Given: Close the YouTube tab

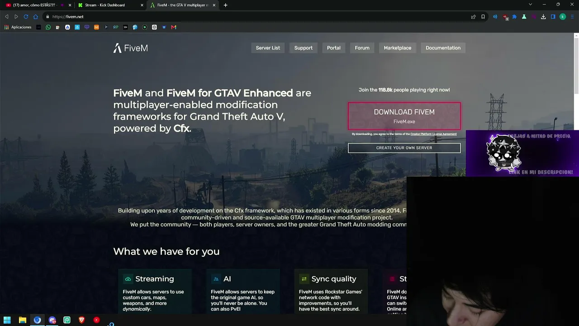Looking at the screenshot, I should (70, 5).
